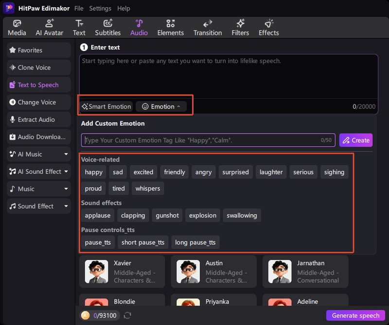
Task: Select the whispers emotion tag
Action: tap(148, 188)
